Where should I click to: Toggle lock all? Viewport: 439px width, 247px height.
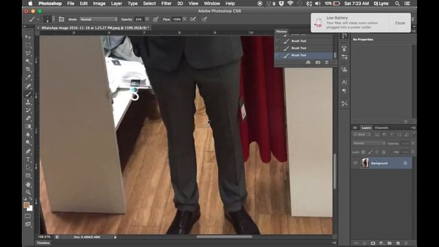coord(383,152)
